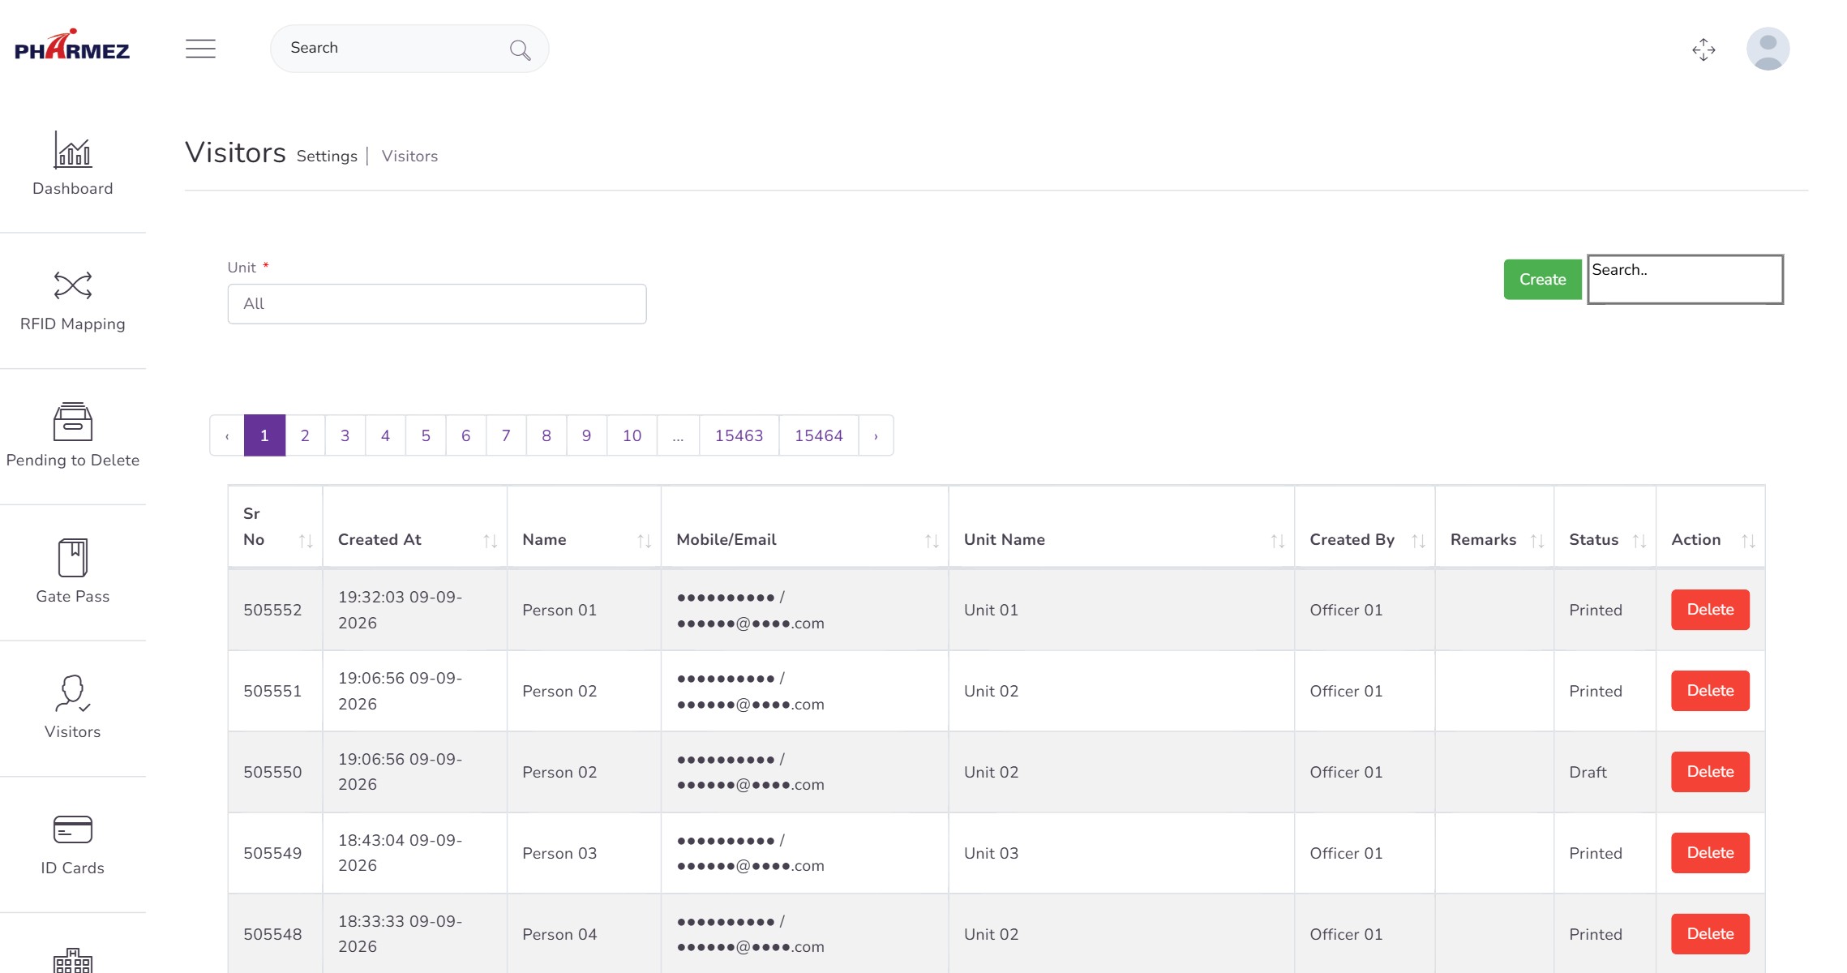Go to page 7
Image resolution: width=1847 pixels, height=973 pixels.
click(506, 435)
